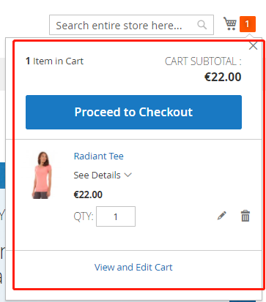Screen dimensions: 266x302
Task: Click the €22.00 item price under See Details
Action: (88, 195)
